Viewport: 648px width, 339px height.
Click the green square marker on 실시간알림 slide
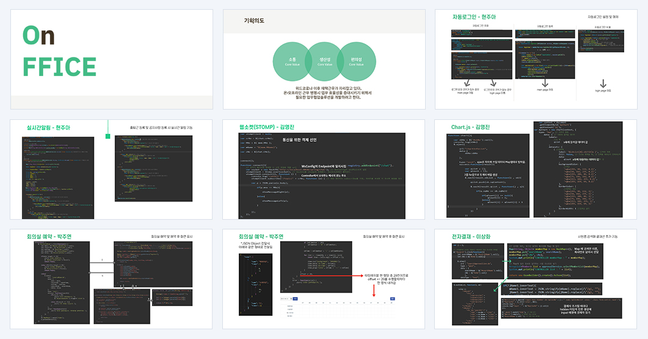coord(108,136)
